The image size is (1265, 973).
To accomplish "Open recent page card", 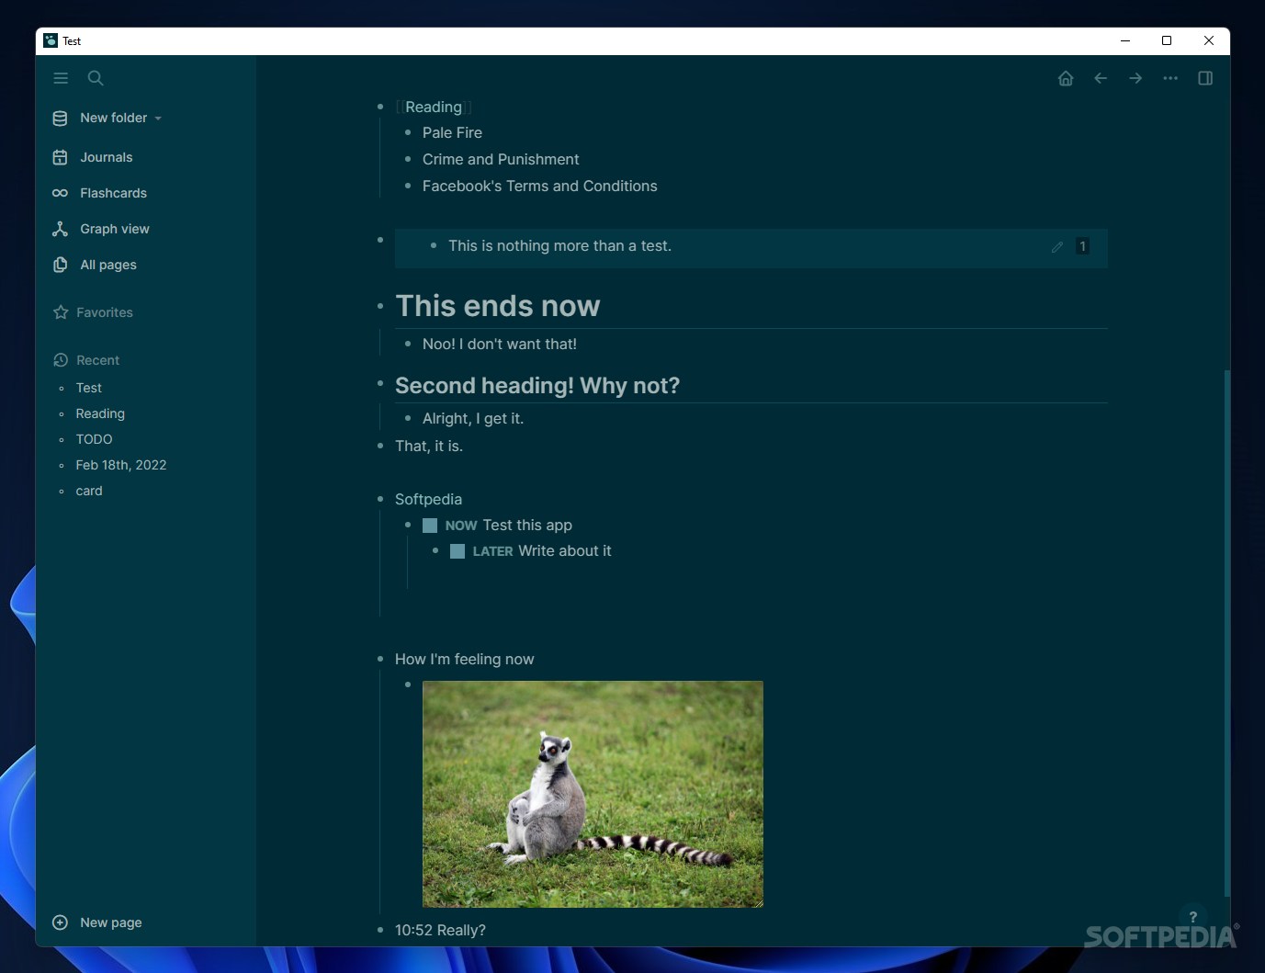I will click(x=89, y=491).
